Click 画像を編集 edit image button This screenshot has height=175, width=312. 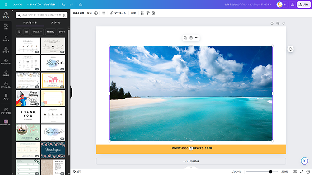[x=78, y=13]
